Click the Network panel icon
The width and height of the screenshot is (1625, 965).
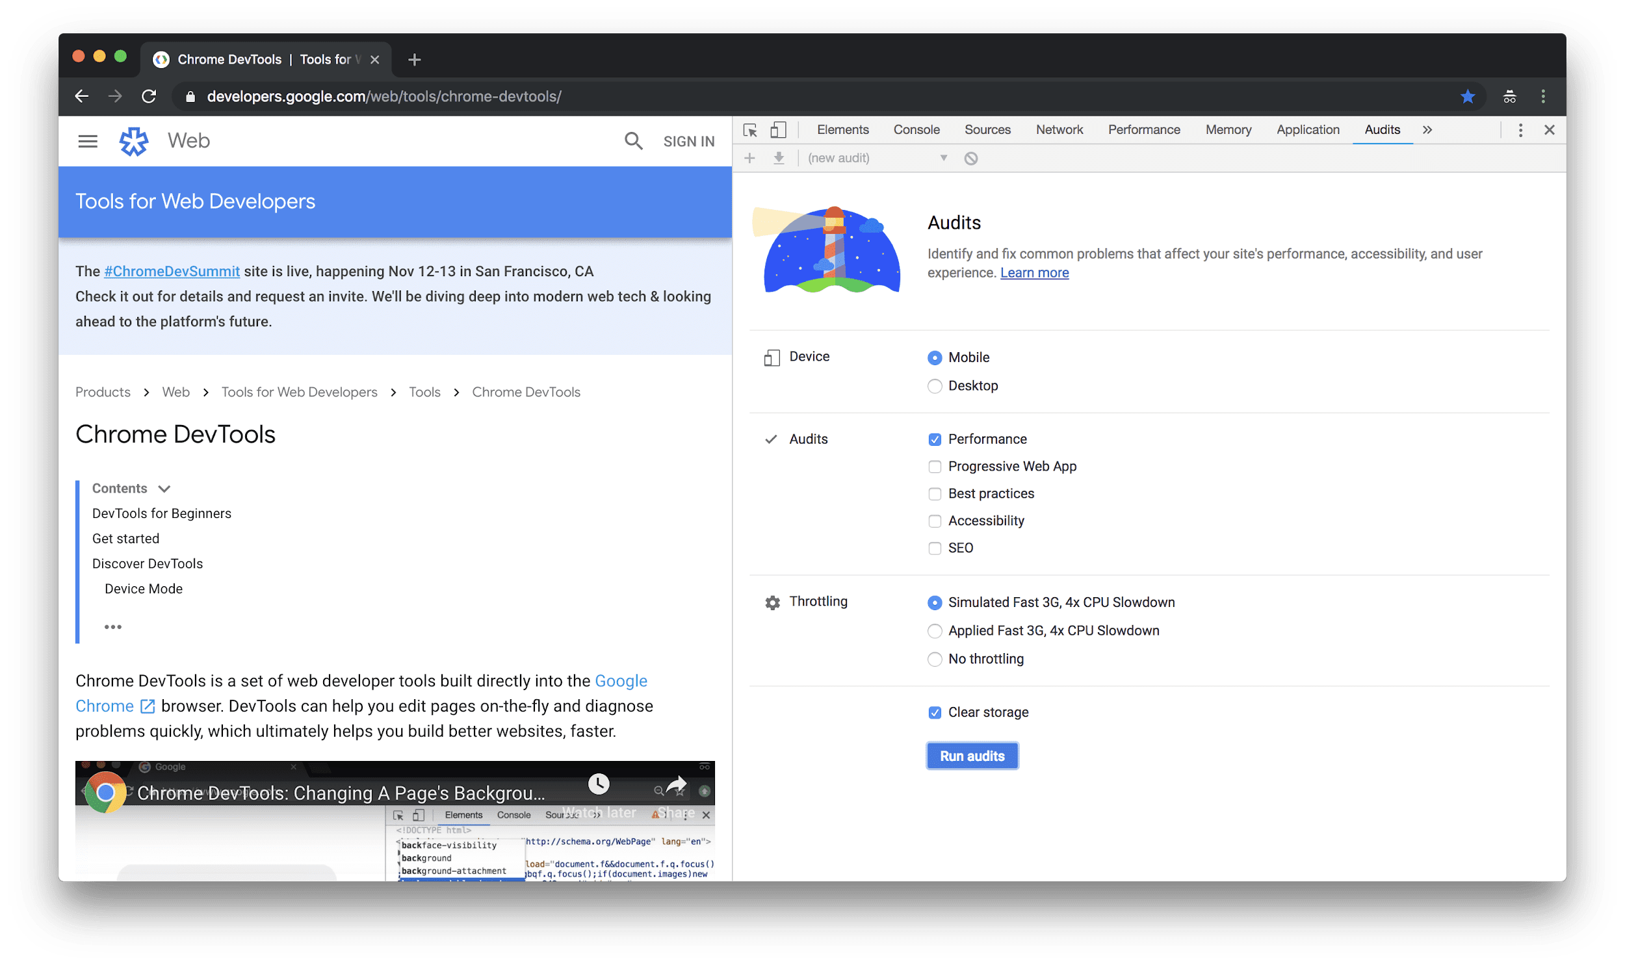tap(1058, 130)
